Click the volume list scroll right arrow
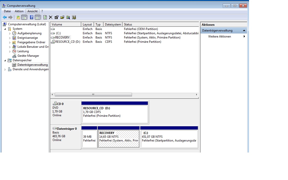The width and height of the screenshot is (288, 180). click(x=196, y=94)
